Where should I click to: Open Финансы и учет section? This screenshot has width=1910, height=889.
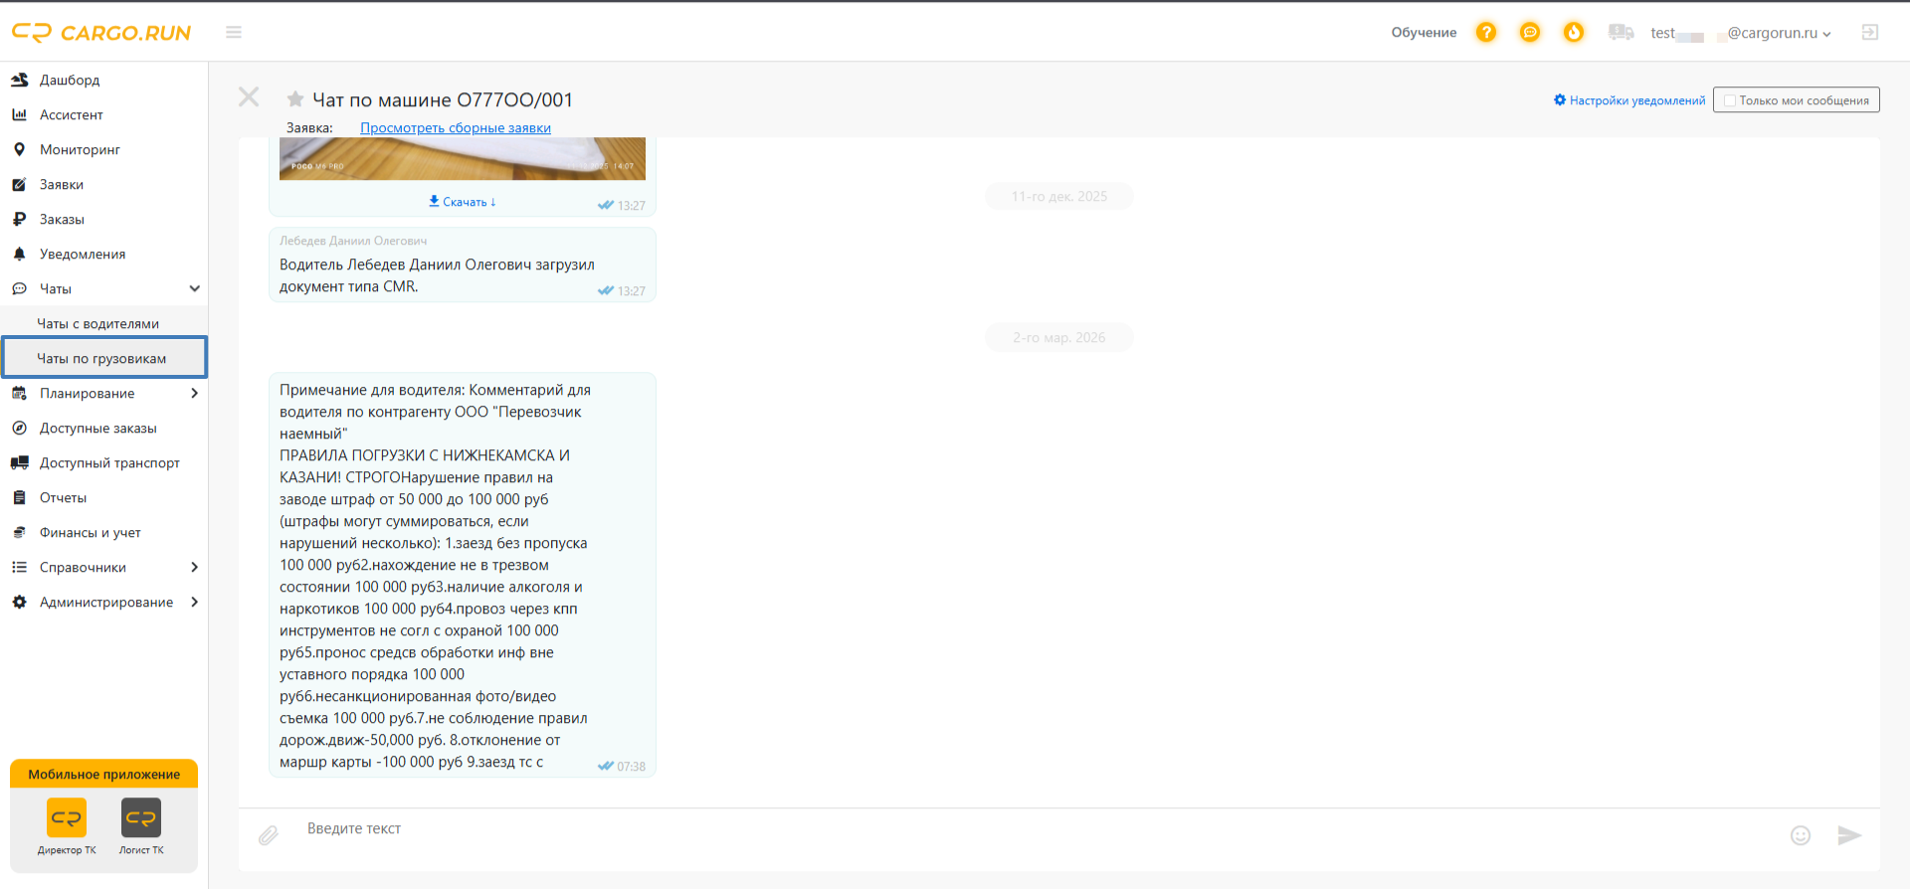pos(91,532)
